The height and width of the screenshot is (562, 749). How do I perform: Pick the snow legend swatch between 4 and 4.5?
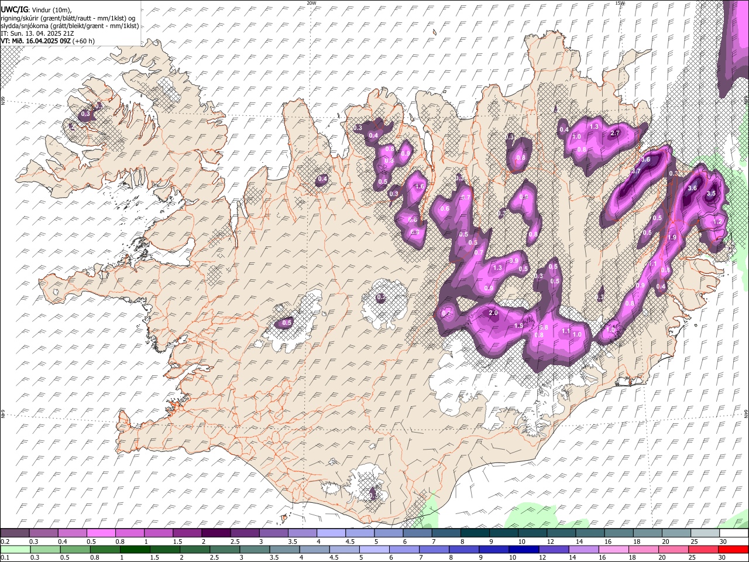pos(331,533)
